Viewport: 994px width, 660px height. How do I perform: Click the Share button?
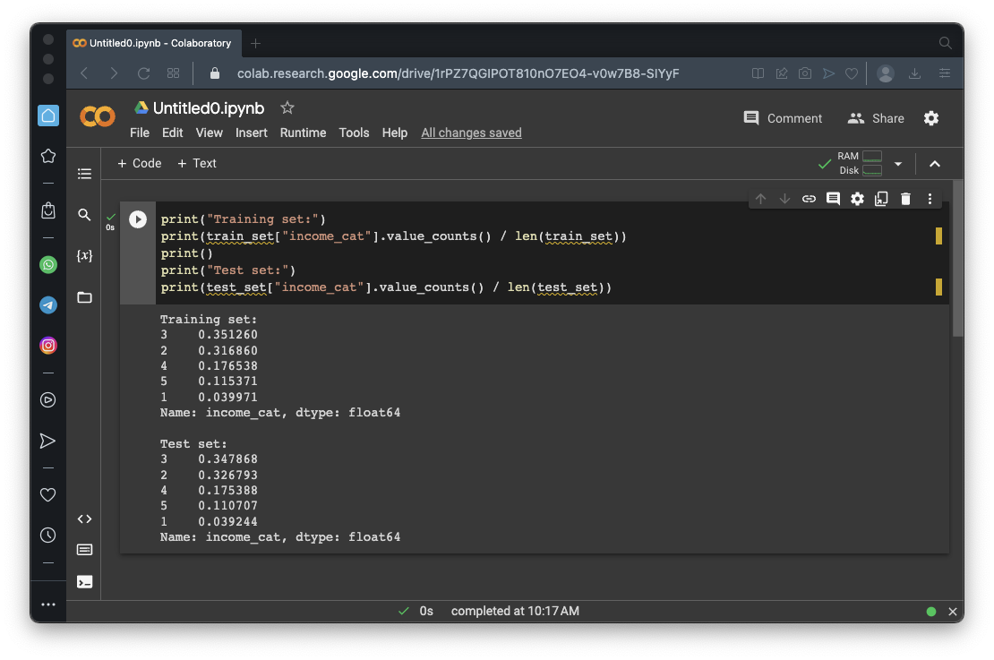876,118
